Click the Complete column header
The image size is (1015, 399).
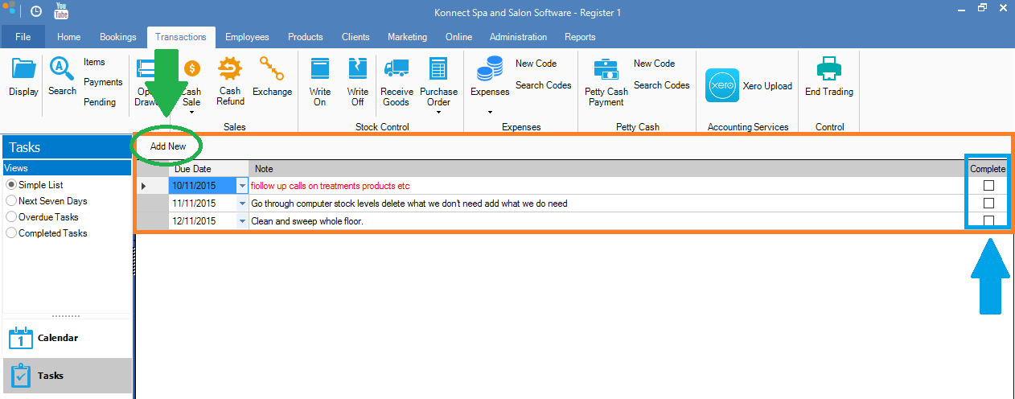(988, 169)
